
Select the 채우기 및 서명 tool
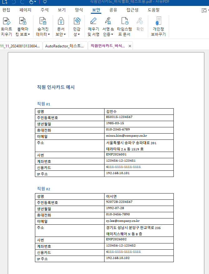93,27
